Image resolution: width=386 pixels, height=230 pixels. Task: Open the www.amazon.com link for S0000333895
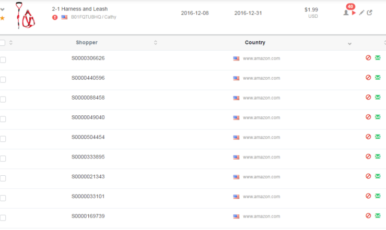262,157
